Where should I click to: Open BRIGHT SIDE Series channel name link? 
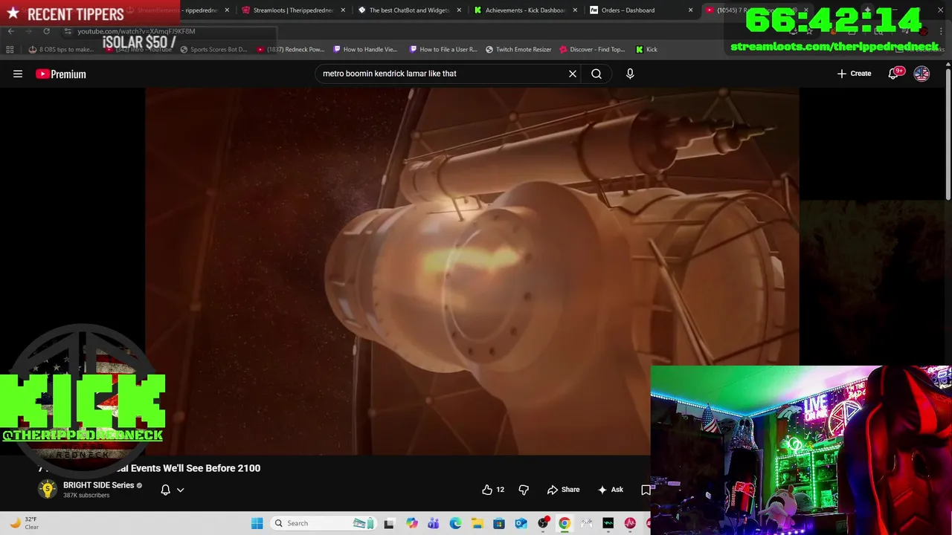[x=98, y=485]
